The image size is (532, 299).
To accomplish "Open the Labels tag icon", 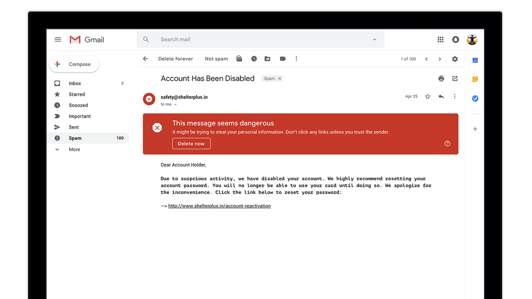I will [x=282, y=59].
